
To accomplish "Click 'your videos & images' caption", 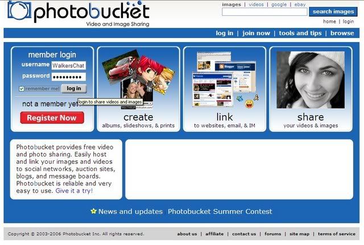I will (x=311, y=126).
